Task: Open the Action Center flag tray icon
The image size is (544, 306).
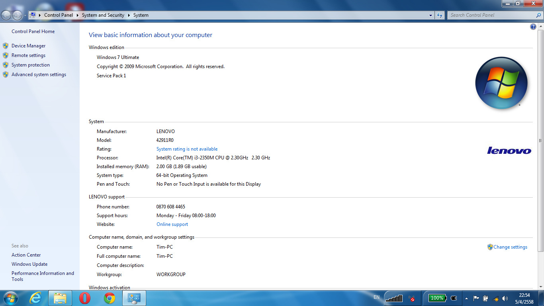Action: (x=476, y=298)
